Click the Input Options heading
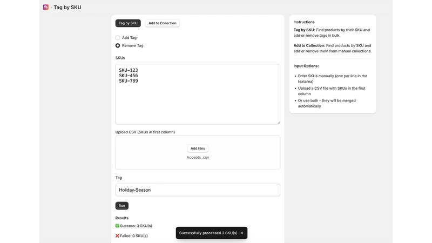This screenshot has width=432, height=243. pyautogui.click(x=306, y=66)
